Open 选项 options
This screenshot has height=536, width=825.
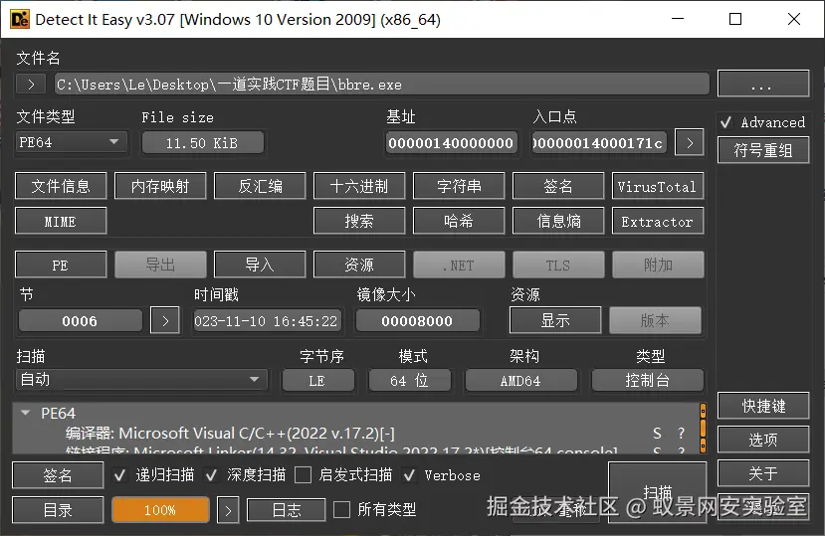[x=763, y=440]
